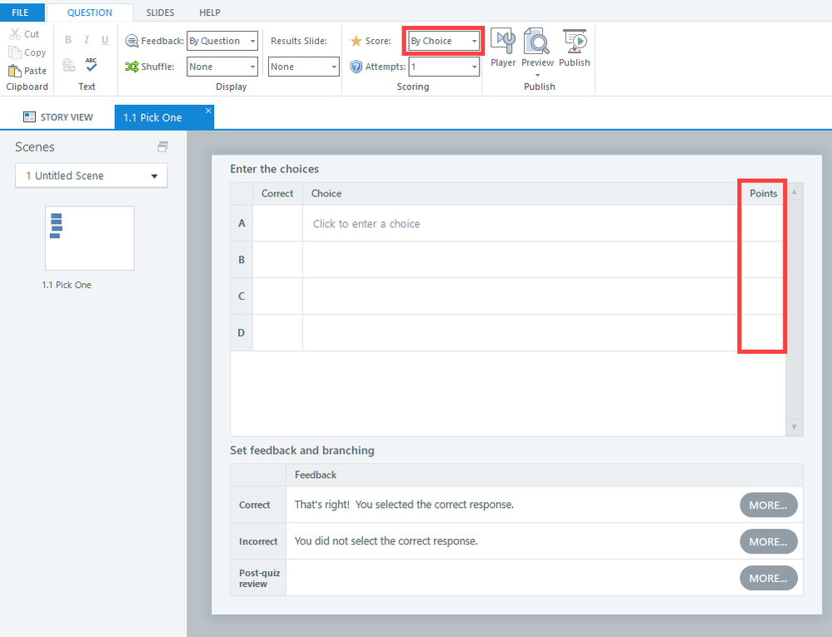Click the choices list scrollbar down arrow

795,427
